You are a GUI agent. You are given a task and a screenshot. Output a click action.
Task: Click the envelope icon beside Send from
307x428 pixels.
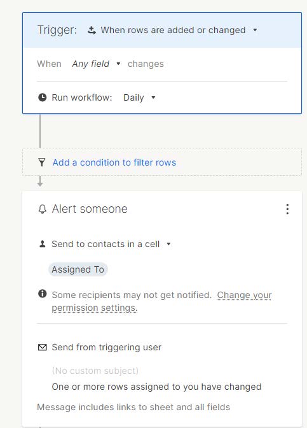(x=42, y=347)
